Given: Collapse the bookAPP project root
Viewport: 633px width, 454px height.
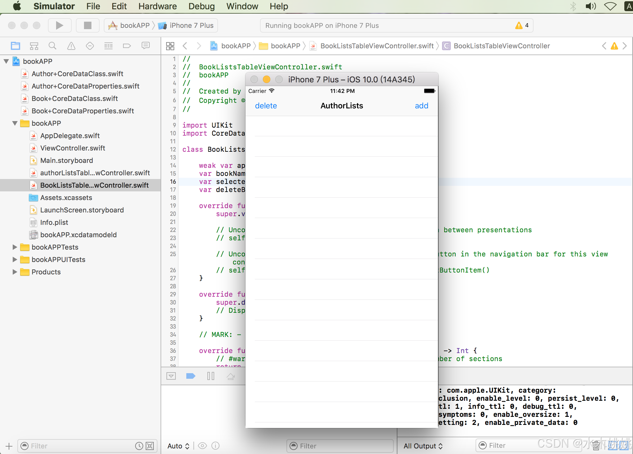Looking at the screenshot, I should coord(6,61).
